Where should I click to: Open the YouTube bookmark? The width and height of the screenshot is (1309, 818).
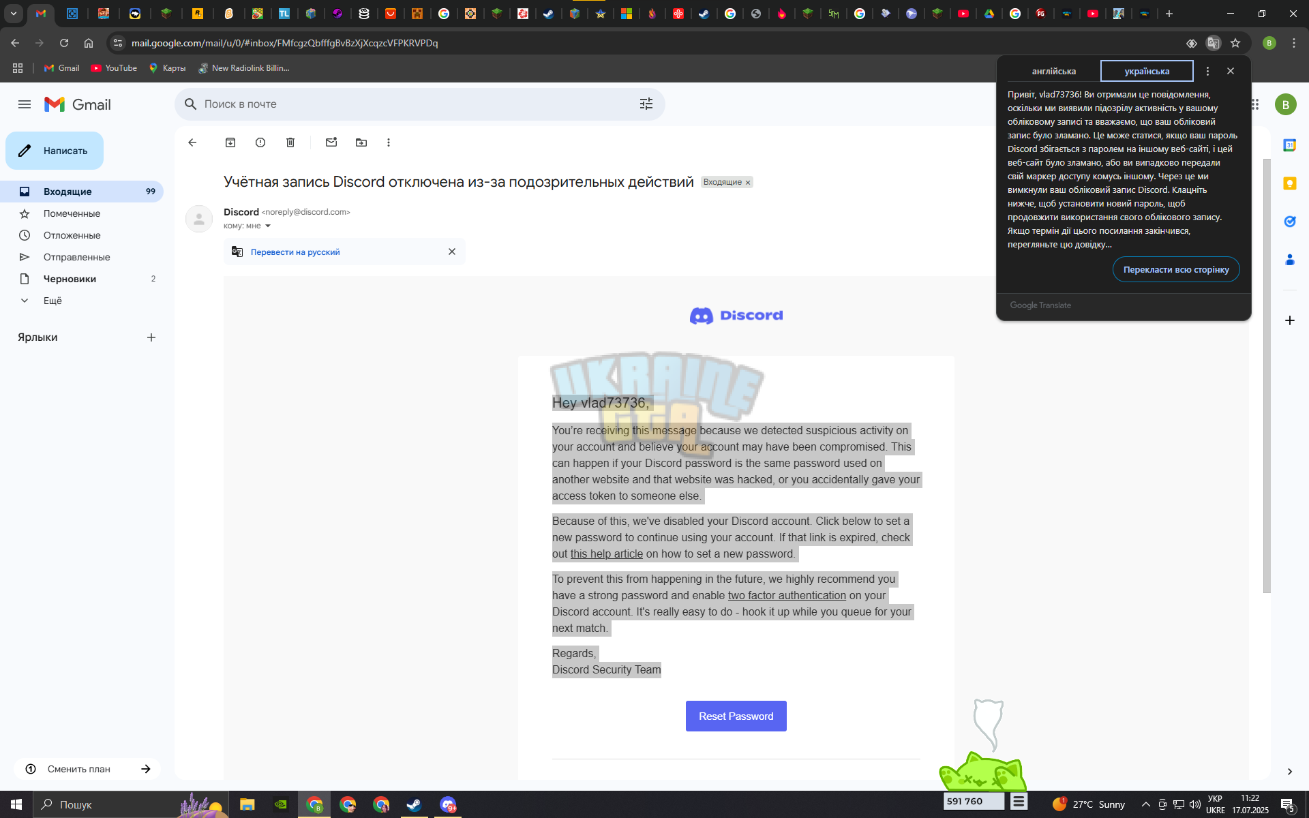coord(114,68)
